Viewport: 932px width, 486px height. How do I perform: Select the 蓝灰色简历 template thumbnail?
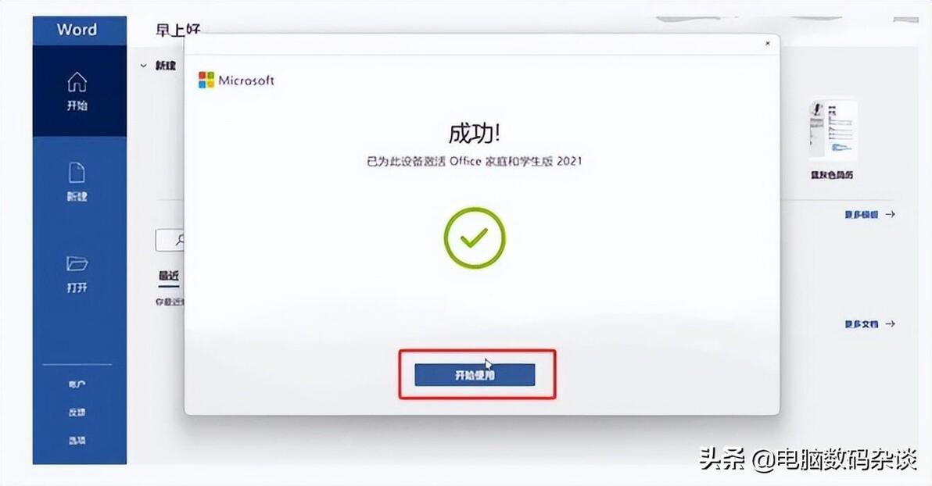[833, 130]
